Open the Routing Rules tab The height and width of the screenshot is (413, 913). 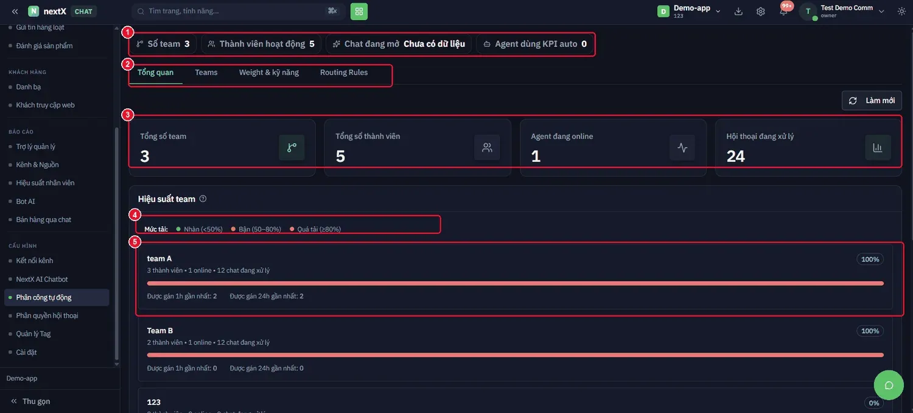coord(344,72)
